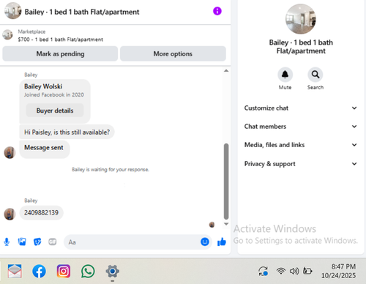
Task: Open Facebook from the taskbar
Action: (x=39, y=271)
